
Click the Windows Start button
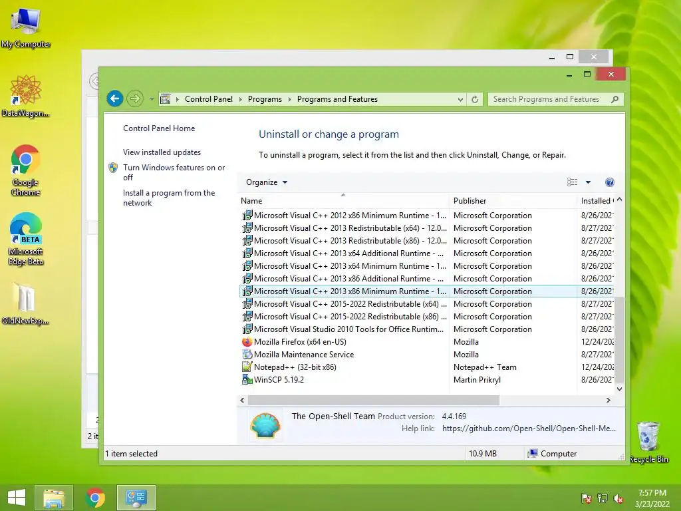coord(17,498)
